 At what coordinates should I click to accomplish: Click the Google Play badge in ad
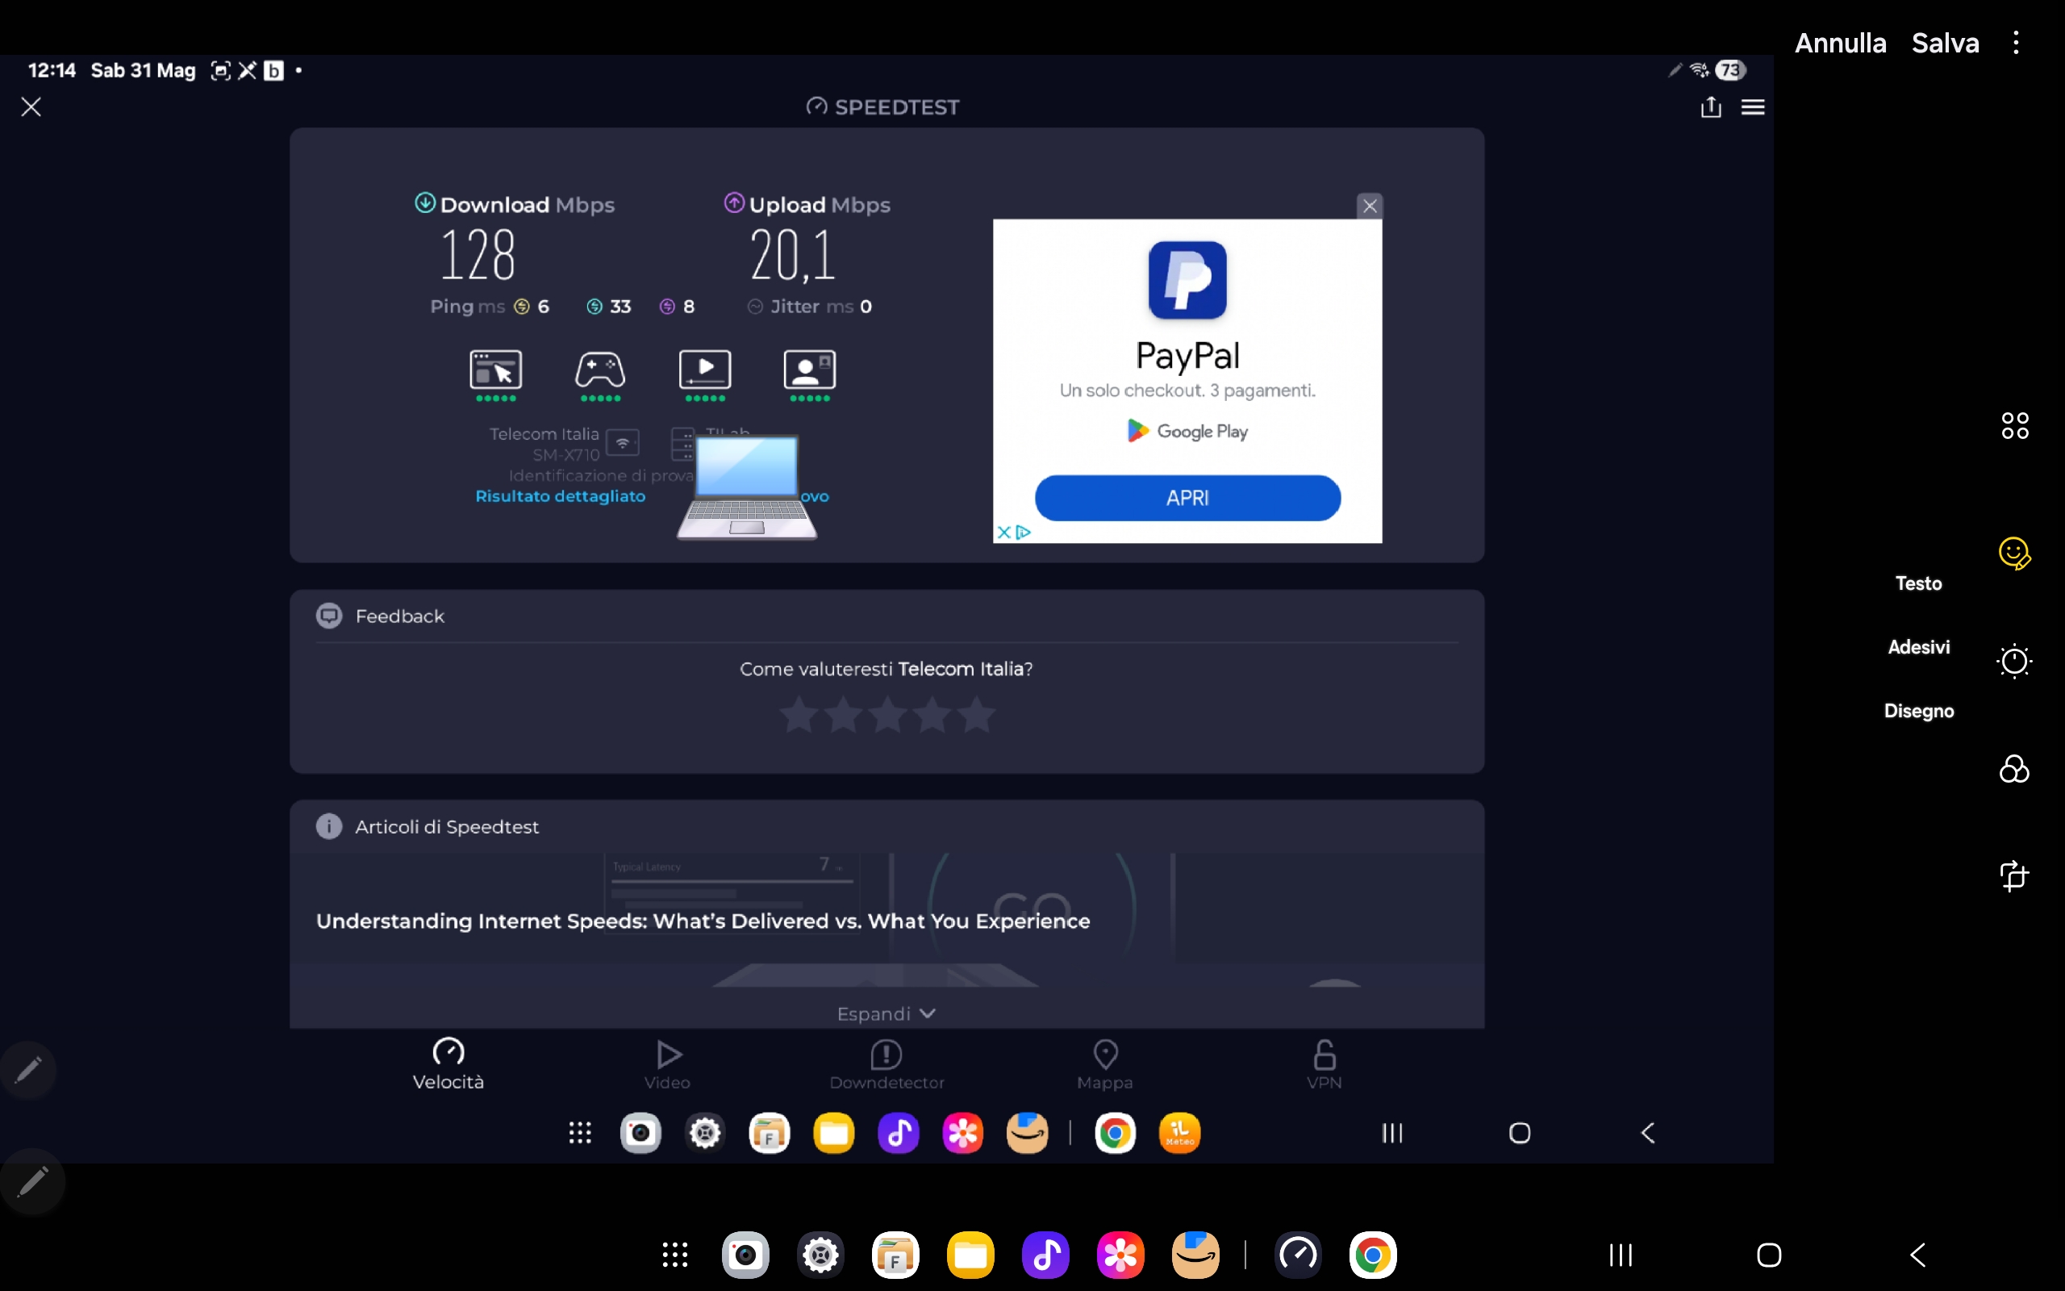click(x=1187, y=431)
